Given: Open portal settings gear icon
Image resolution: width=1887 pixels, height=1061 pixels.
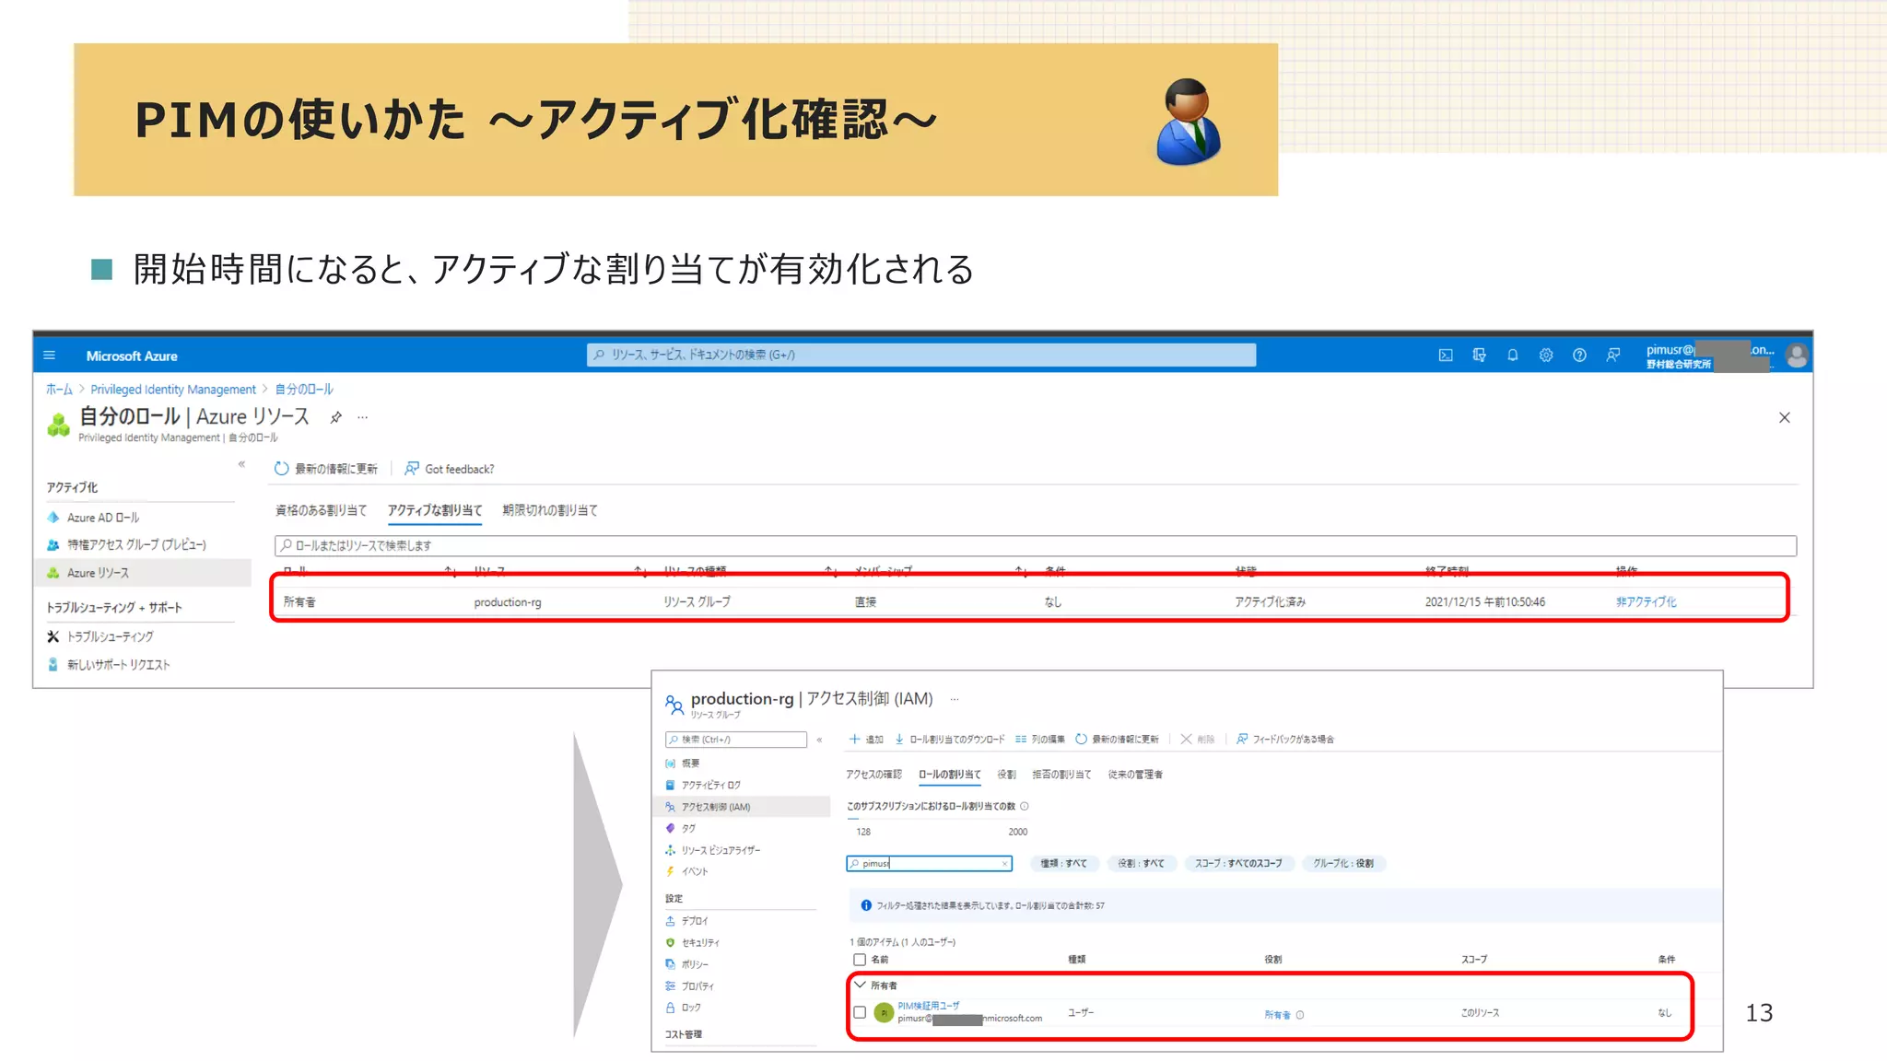Looking at the screenshot, I should click(1546, 356).
